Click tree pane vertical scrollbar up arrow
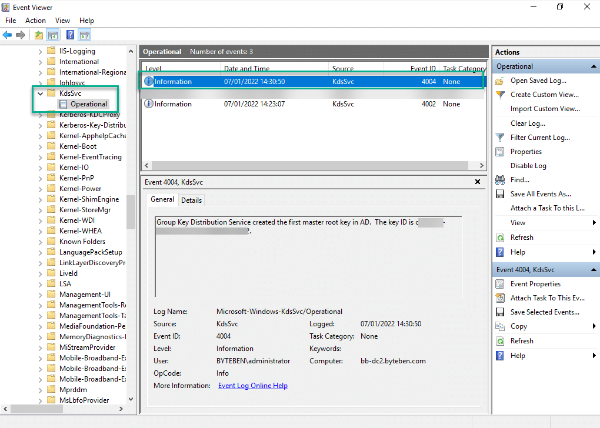Screen dimensions: 600x428 click(x=131, y=51)
